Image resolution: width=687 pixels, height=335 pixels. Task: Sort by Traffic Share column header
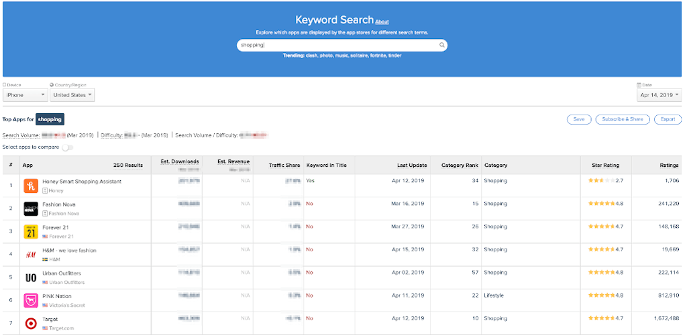(x=284, y=165)
